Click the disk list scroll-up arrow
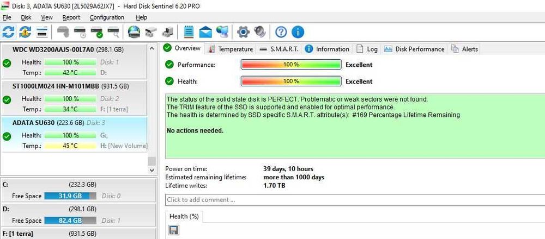 click(x=152, y=48)
